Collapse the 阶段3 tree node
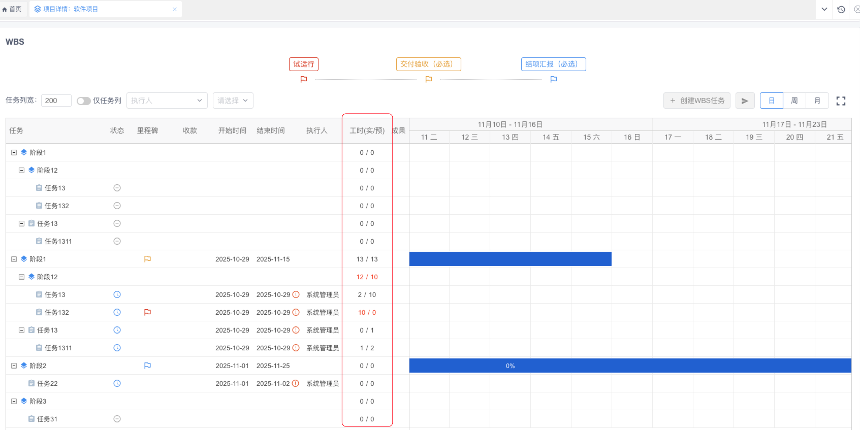This screenshot has height=430, width=860. tap(14, 402)
